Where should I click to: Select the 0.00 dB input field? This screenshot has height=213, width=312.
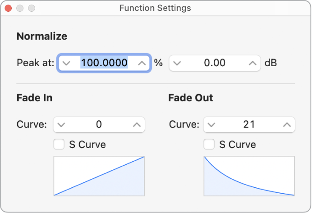[215, 63]
